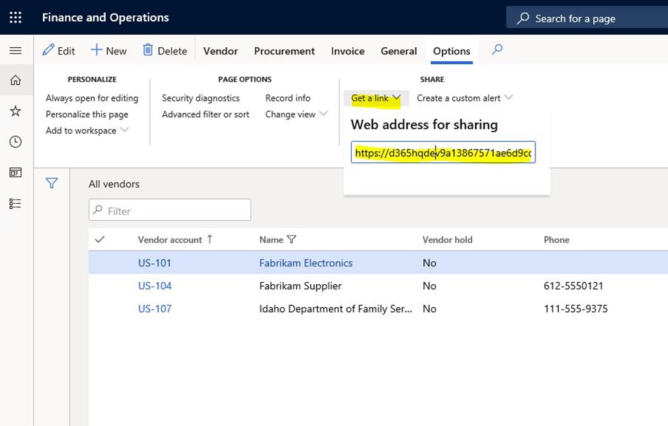Open the Change view dropdown
The width and height of the screenshot is (668, 426).
point(296,114)
